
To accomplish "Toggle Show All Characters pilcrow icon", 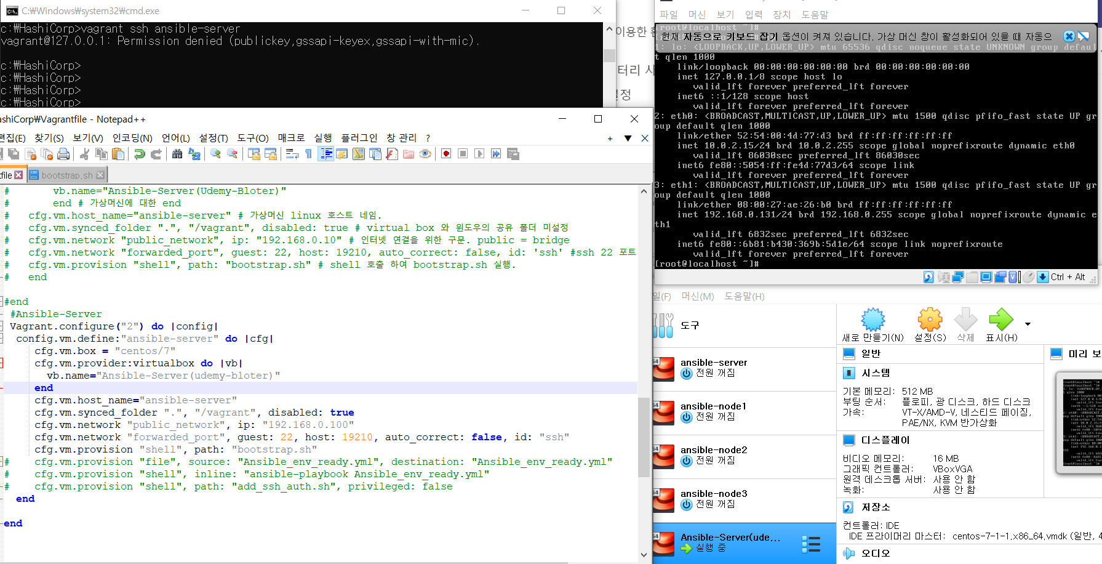I will tap(309, 154).
